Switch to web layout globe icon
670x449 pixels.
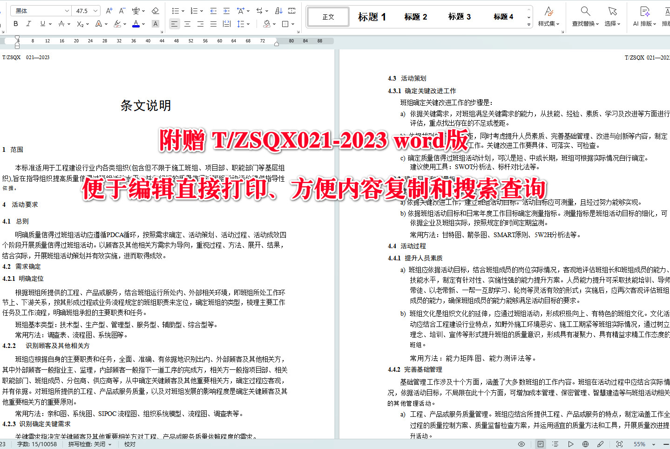click(x=585, y=444)
